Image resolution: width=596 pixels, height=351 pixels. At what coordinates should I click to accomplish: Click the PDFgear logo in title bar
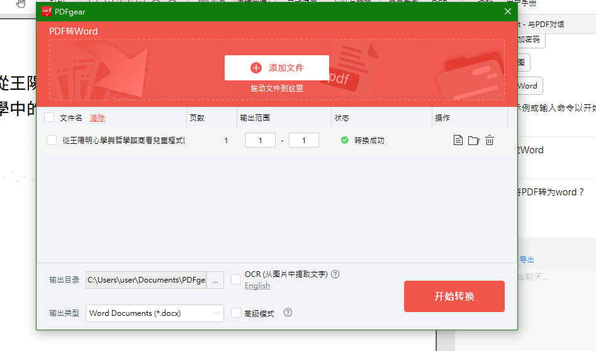[x=47, y=12]
